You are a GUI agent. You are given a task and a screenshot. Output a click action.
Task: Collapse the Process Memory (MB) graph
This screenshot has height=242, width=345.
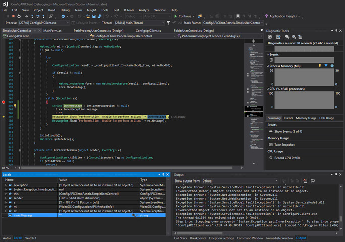(x=268, y=66)
